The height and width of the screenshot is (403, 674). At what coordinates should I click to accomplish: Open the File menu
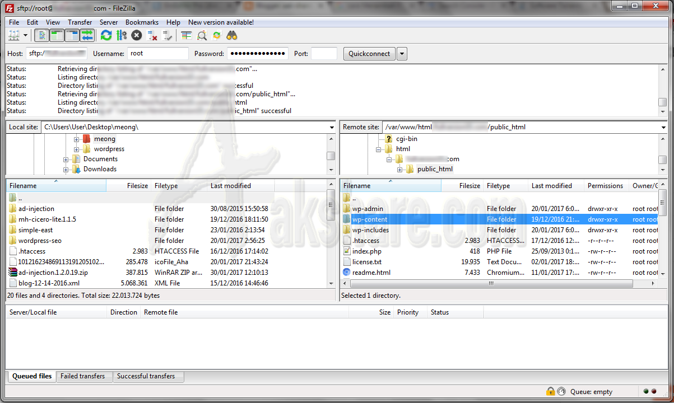pos(14,22)
